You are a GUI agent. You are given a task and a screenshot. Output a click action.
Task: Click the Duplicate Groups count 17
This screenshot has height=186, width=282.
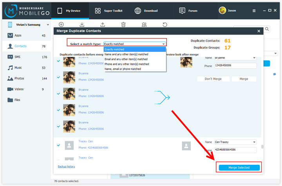pyautogui.click(x=227, y=47)
